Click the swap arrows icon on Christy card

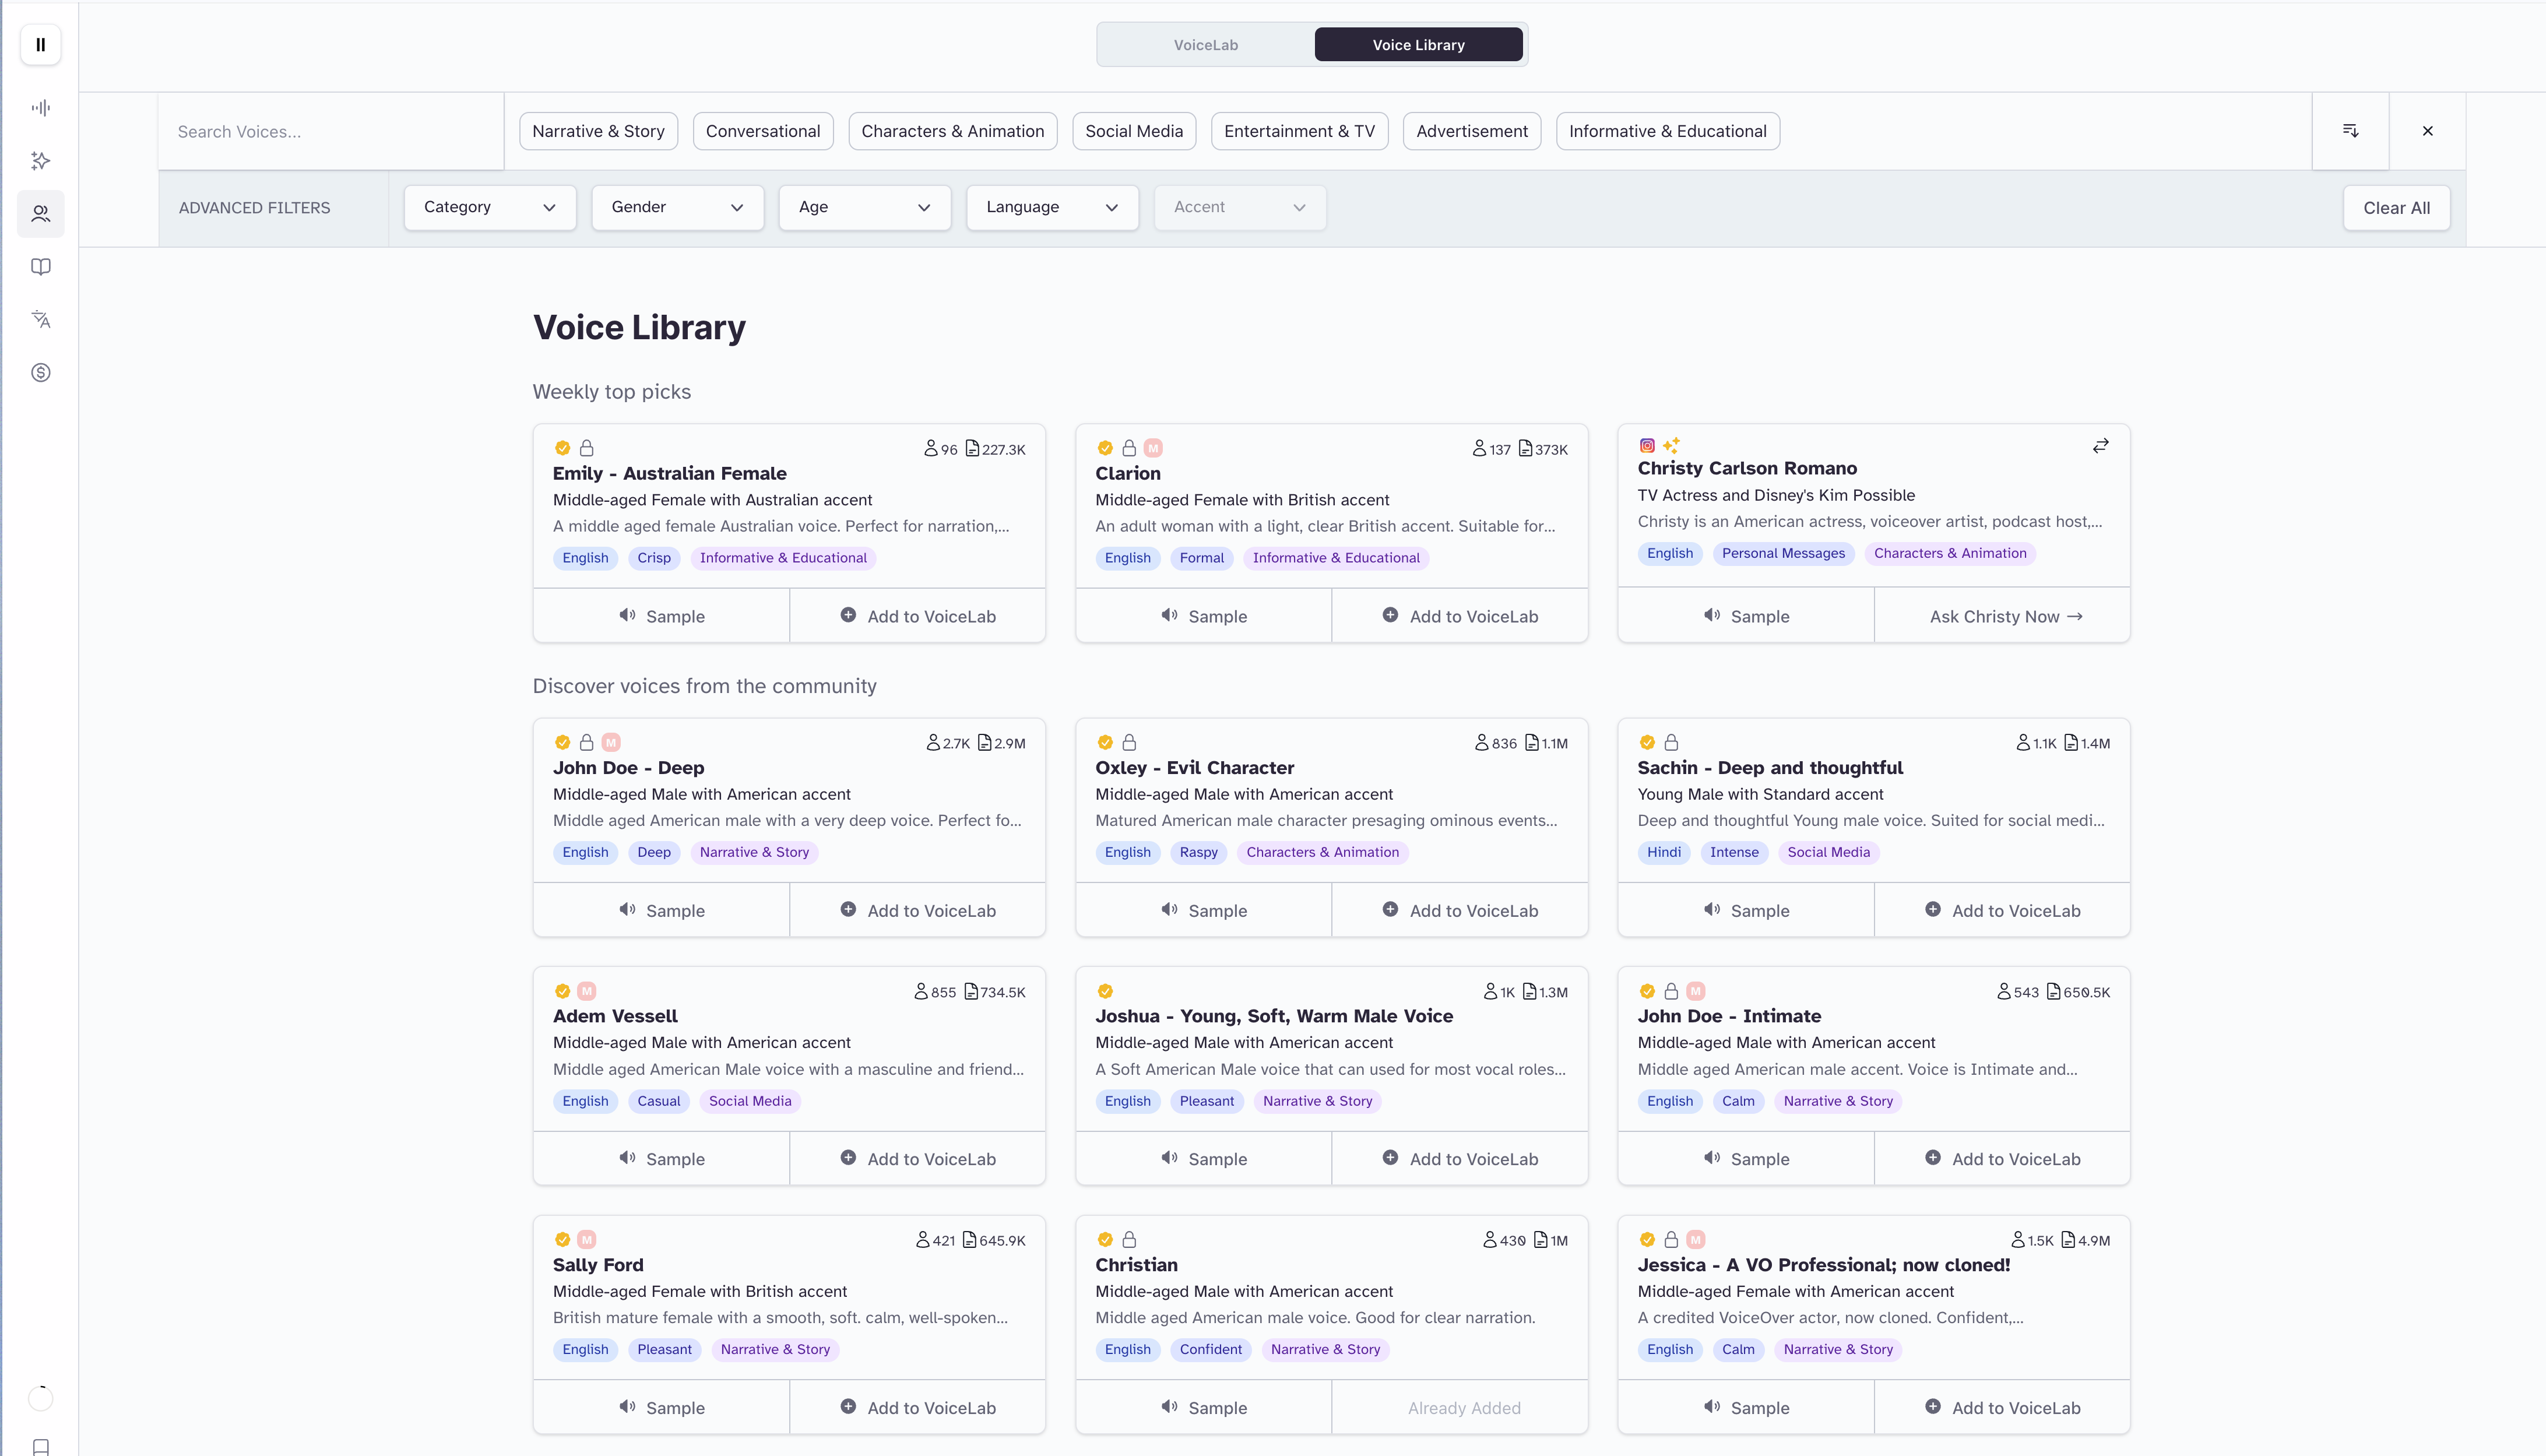point(2101,446)
